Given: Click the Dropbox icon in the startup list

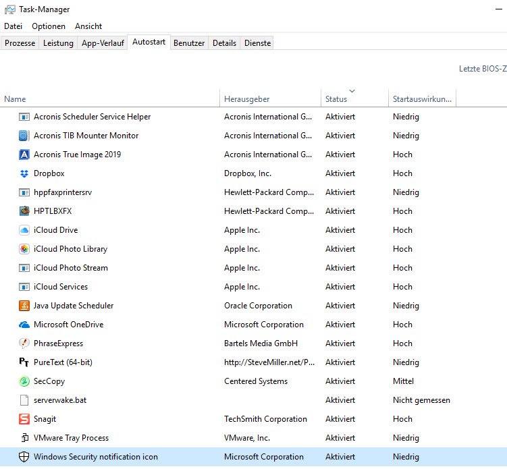Looking at the screenshot, I should [x=24, y=173].
